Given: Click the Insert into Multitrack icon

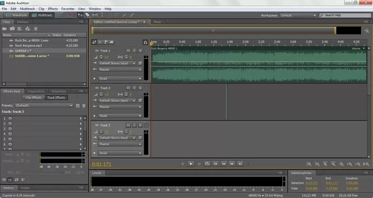Looking at the screenshot, I should [x=28, y=29].
